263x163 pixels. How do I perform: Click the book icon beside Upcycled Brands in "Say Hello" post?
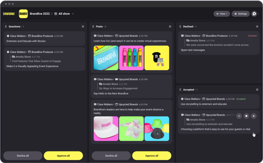click(x=116, y=79)
